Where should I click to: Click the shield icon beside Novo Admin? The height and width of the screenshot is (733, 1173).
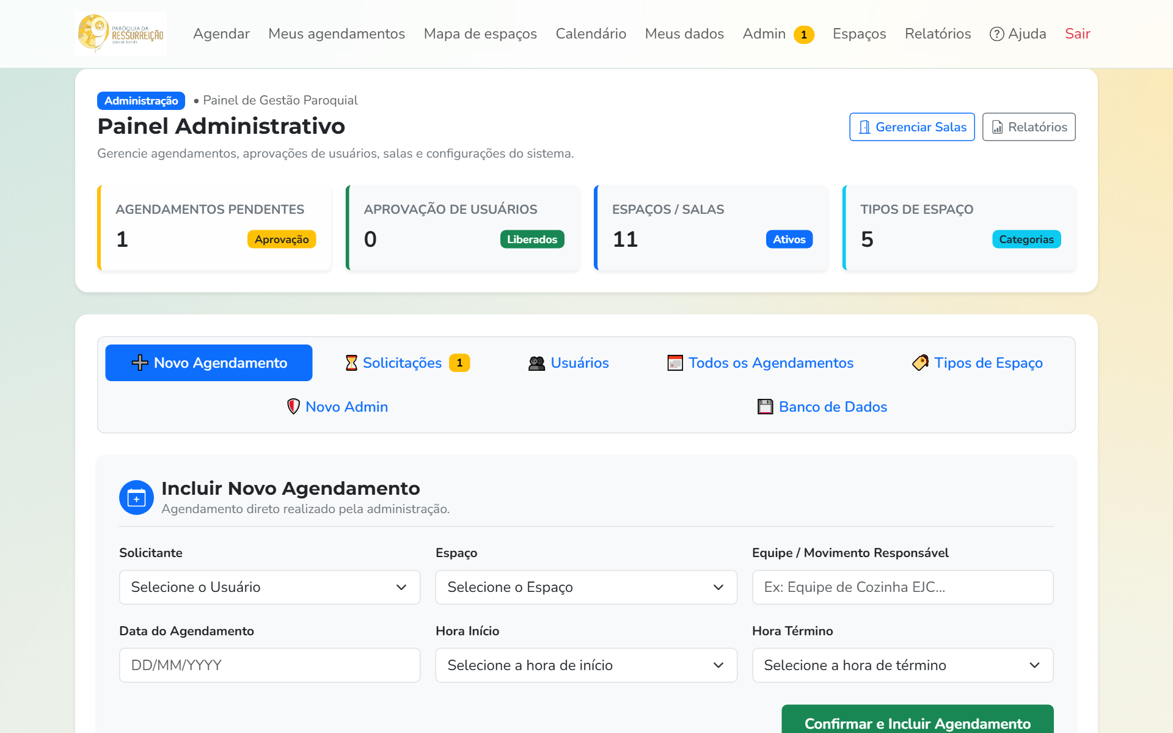tap(293, 407)
